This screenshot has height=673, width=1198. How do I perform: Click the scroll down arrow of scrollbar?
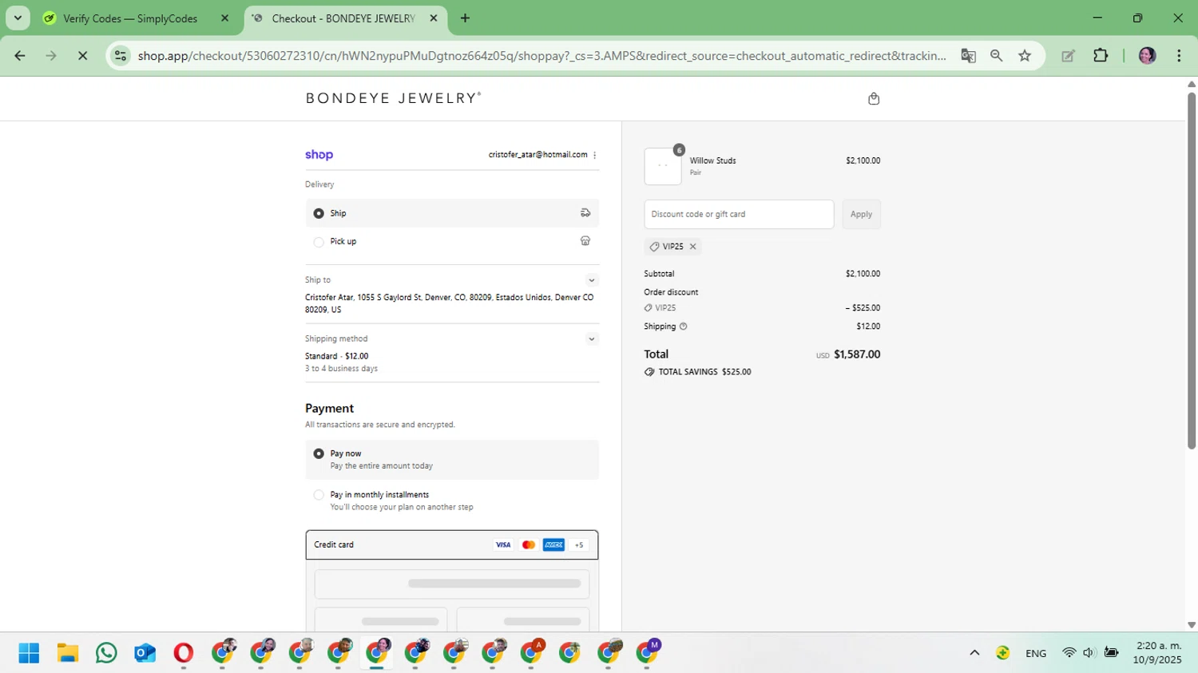tap(1191, 625)
